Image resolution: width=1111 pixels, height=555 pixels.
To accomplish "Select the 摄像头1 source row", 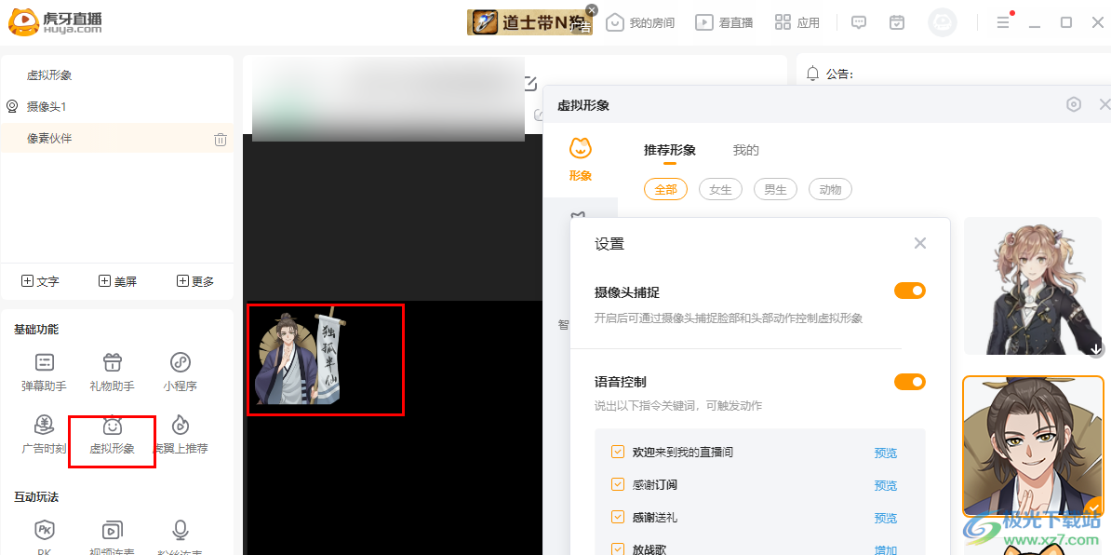I will point(117,106).
